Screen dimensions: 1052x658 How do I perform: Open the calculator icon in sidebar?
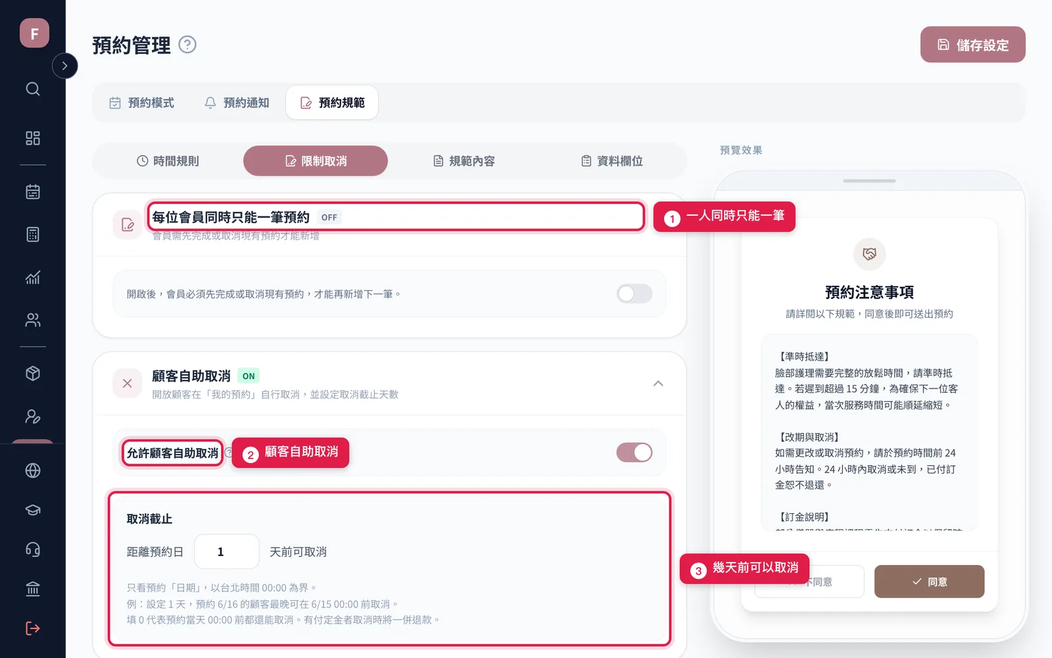[33, 234]
